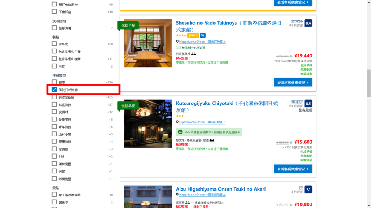The height and width of the screenshot is (208, 371).
Task: Check the 包含早餐和晚餐 meal checkbox
Action: [54, 59]
